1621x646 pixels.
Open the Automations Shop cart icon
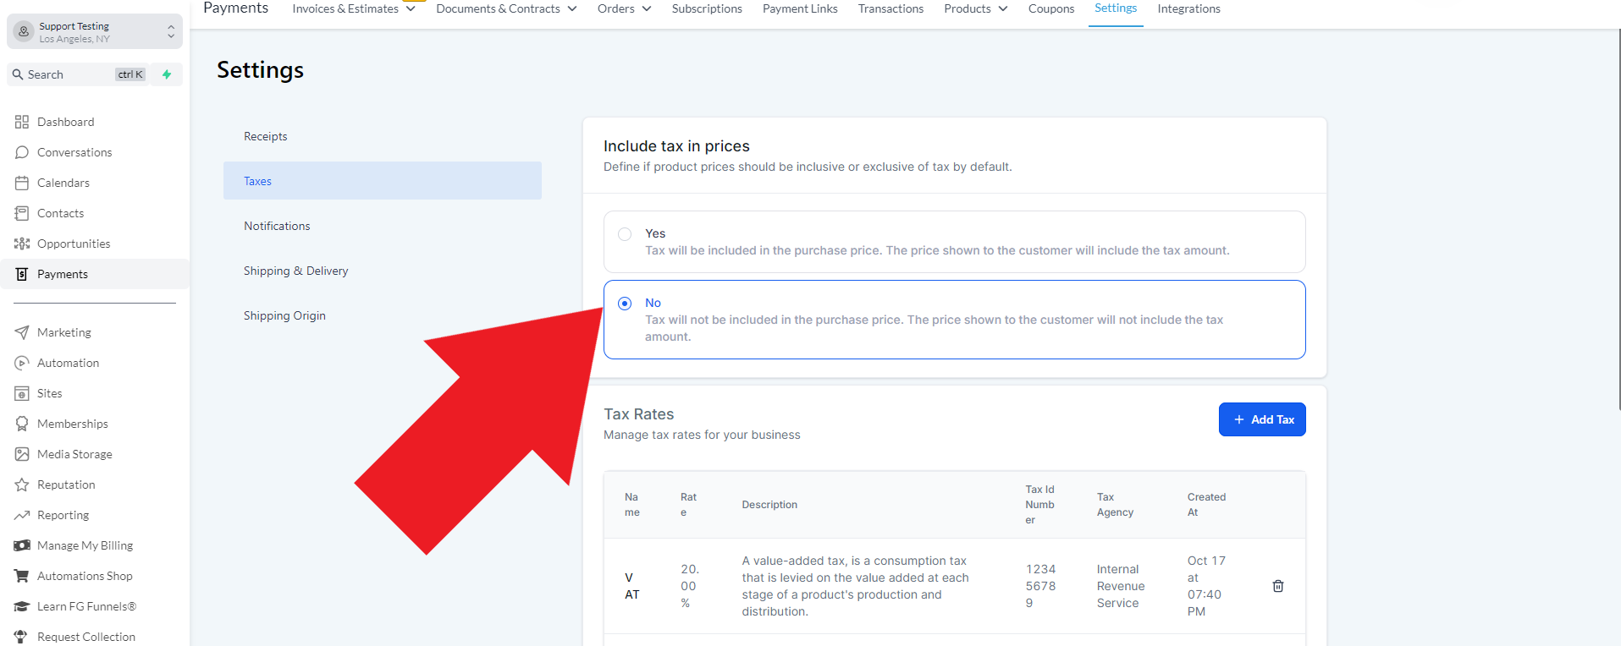click(x=22, y=576)
